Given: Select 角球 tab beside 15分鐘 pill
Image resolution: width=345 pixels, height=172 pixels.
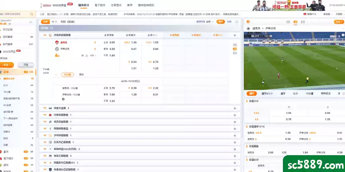Looking at the screenshot, I should click(82, 75).
